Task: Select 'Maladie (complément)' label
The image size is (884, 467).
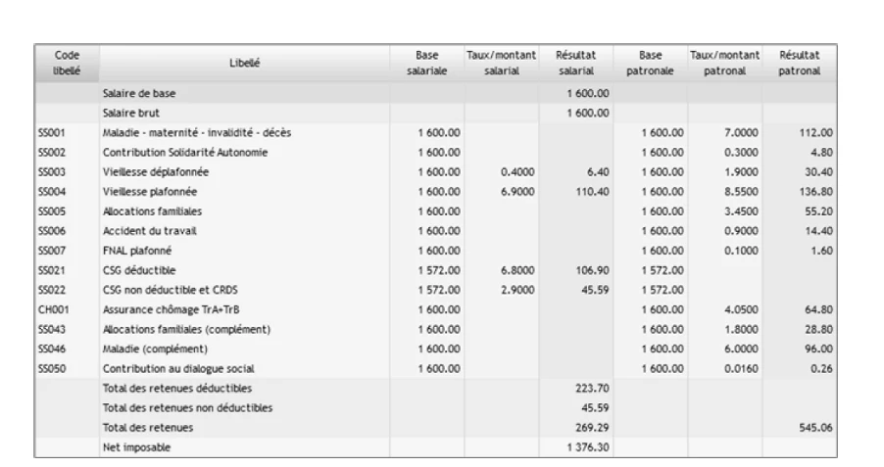Action: click(155, 350)
